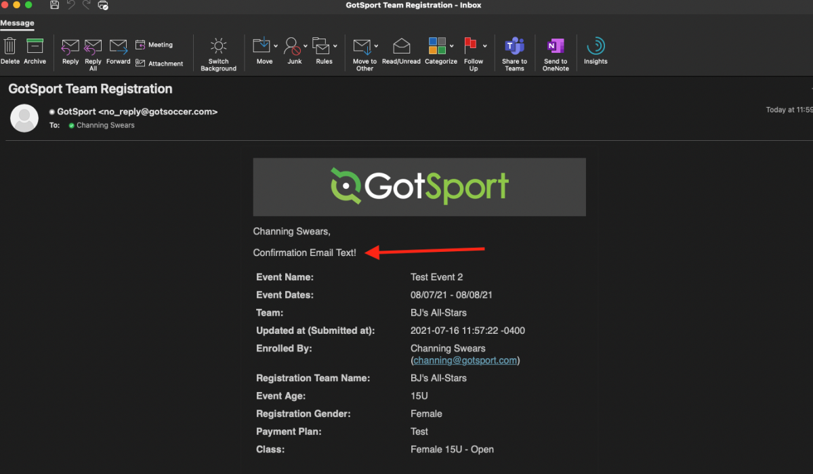Open channing@gotsport.com email link
Screen dimensions: 813x474
465,360
